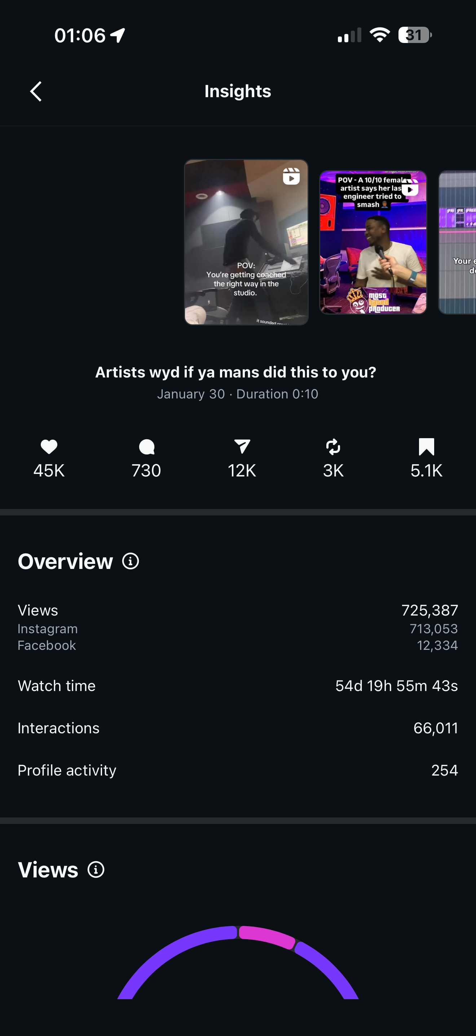This screenshot has width=476, height=1036.
Task: Tap the Interactions row
Action: [x=238, y=728]
